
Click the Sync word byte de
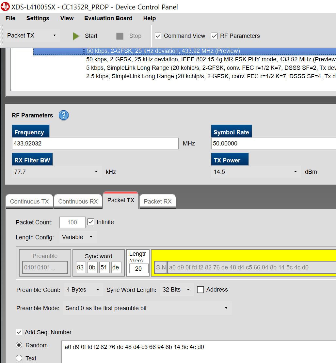click(116, 267)
